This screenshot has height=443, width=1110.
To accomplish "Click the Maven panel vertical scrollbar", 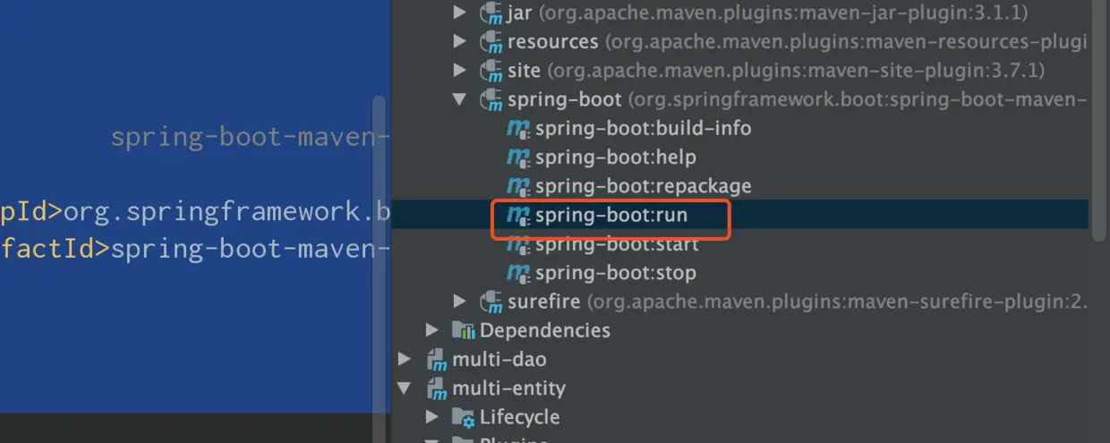I will 1099,121.
